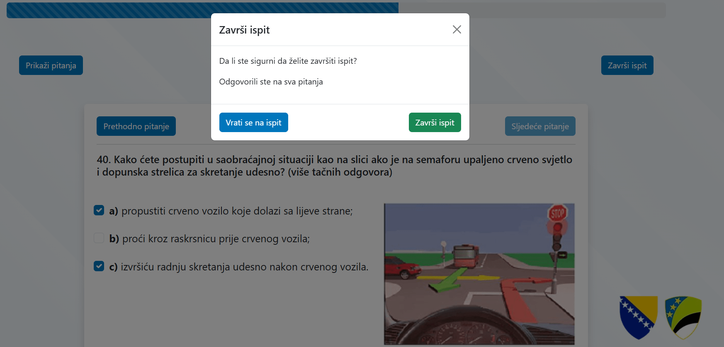
Task: Click Vrati se na ispit button
Action: [253, 123]
